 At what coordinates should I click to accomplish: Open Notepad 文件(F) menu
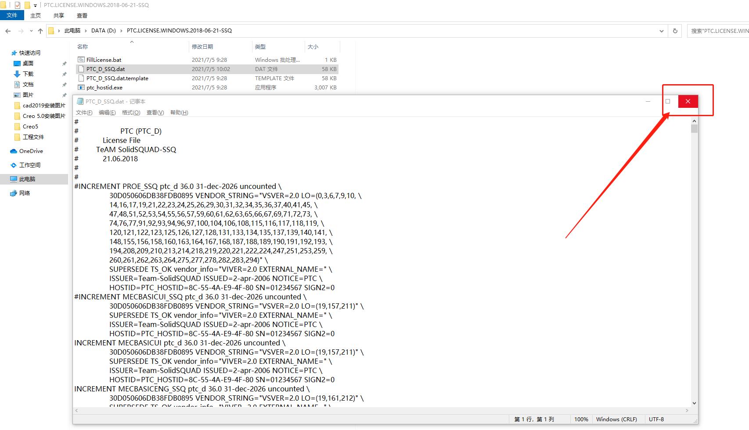[x=84, y=113]
